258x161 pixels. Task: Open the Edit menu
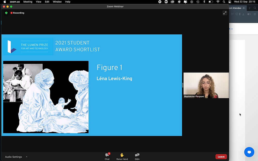(x=47, y=2)
